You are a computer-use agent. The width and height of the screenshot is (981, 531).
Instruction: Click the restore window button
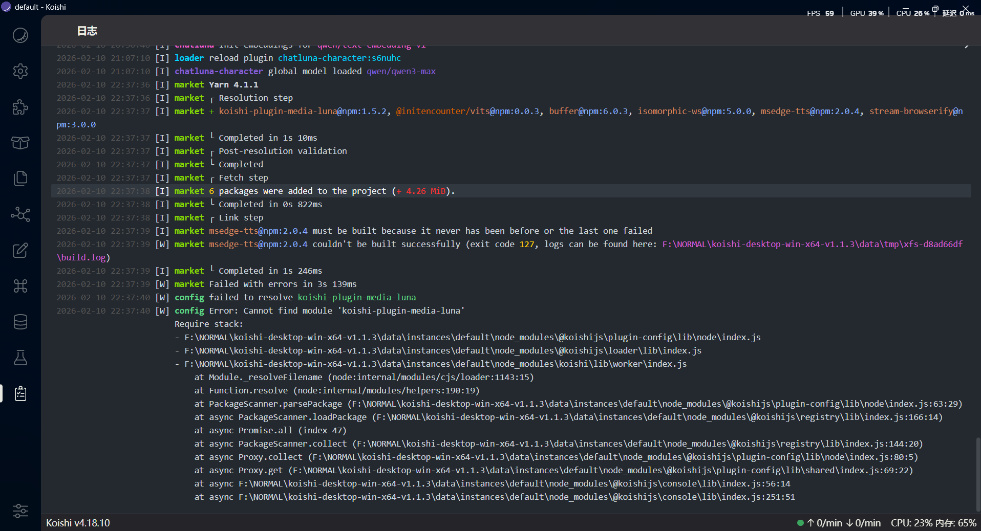point(935,9)
